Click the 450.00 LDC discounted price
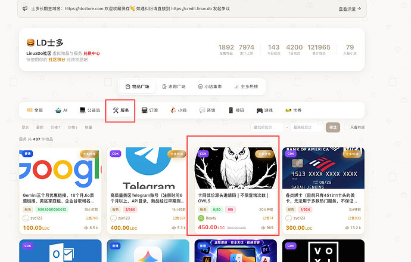This screenshot has width=411, height=262. (x=211, y=227)
